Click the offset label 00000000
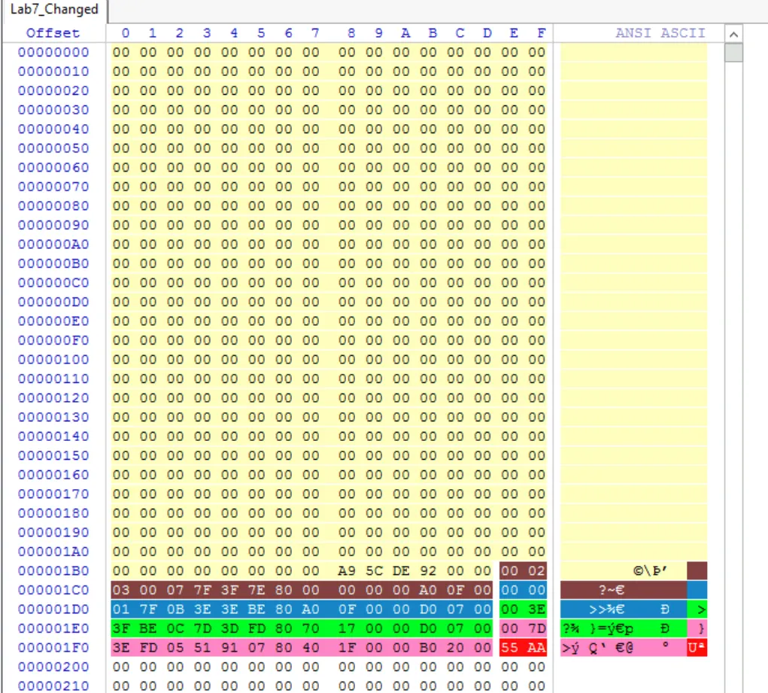Viewport: 768px width, 693px height. pos(53,53)
